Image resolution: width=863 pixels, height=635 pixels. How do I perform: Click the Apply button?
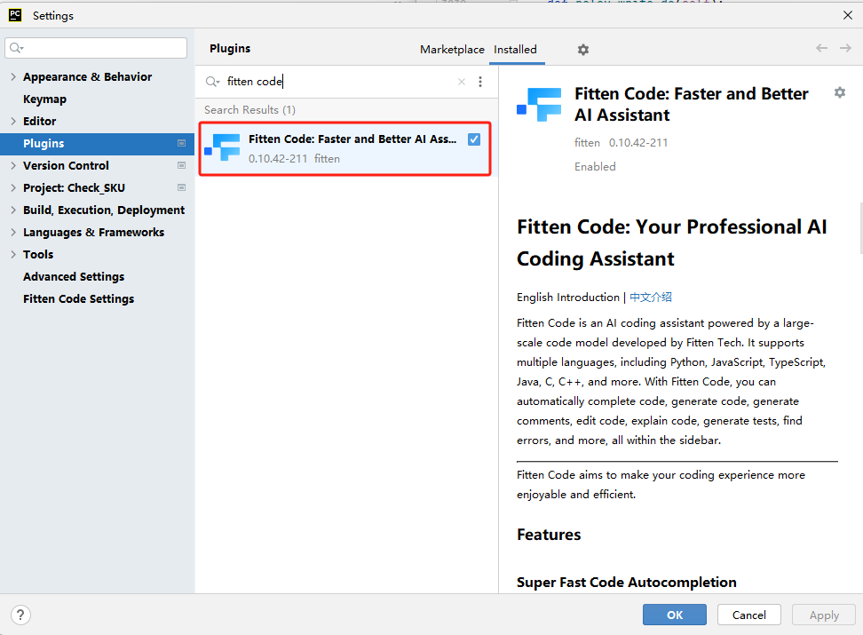(823, 615)
